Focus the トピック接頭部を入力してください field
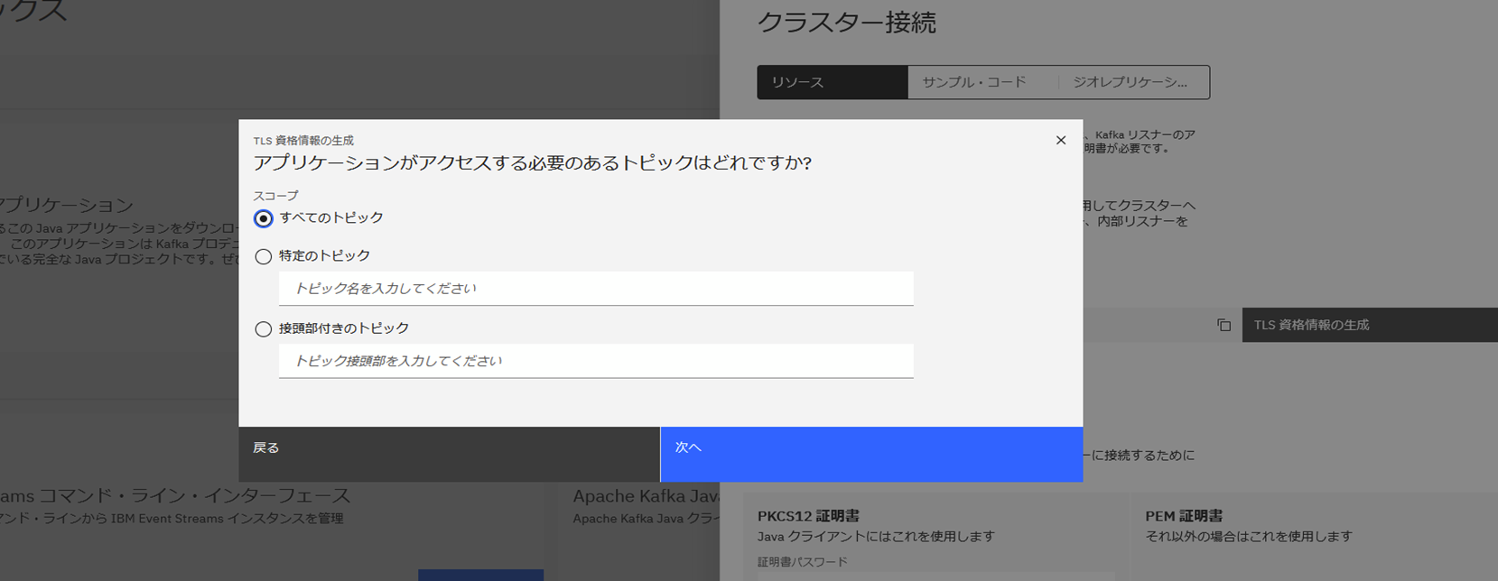The height and width of the screenshot is (581, 1498). point(596,361)
